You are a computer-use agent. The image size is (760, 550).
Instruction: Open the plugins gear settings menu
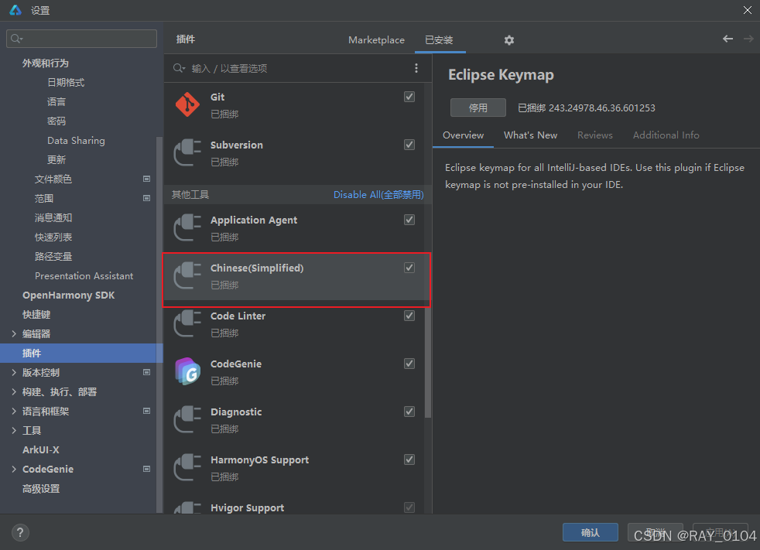(509, 40)
